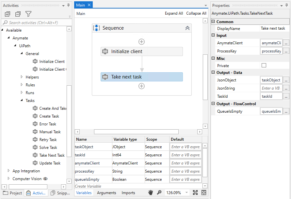
Task: Expand the App Integration node
Action: click(8, 171)
